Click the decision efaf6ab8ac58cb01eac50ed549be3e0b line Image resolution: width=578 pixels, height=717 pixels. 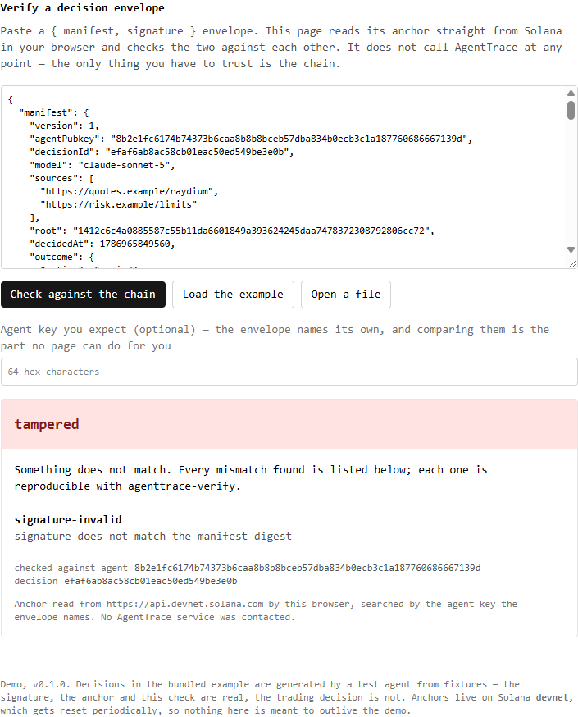tap(125, 581)
